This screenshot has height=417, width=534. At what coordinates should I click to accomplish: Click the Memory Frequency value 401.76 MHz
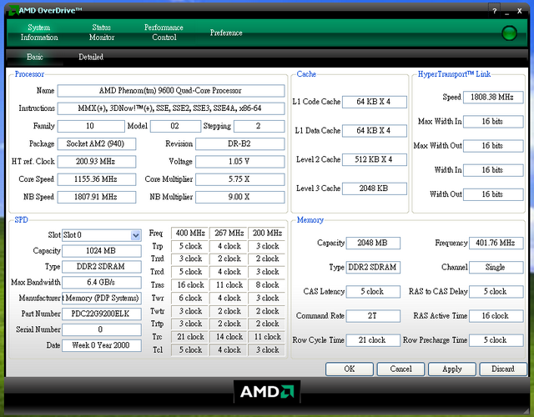[x=496, y=243]
